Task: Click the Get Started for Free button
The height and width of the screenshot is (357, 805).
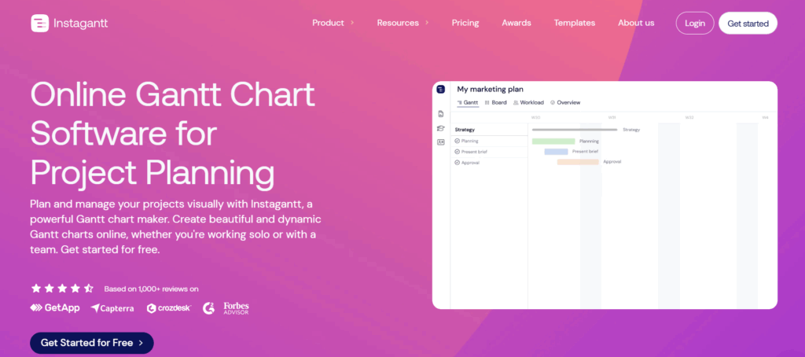Action: tap(91, 343)
